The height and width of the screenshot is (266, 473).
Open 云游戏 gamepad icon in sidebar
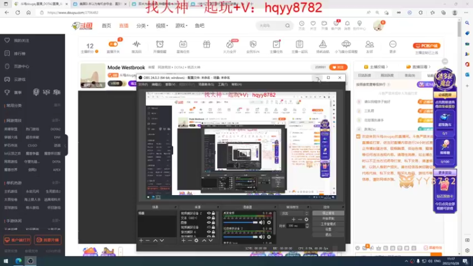pos(7,79)
